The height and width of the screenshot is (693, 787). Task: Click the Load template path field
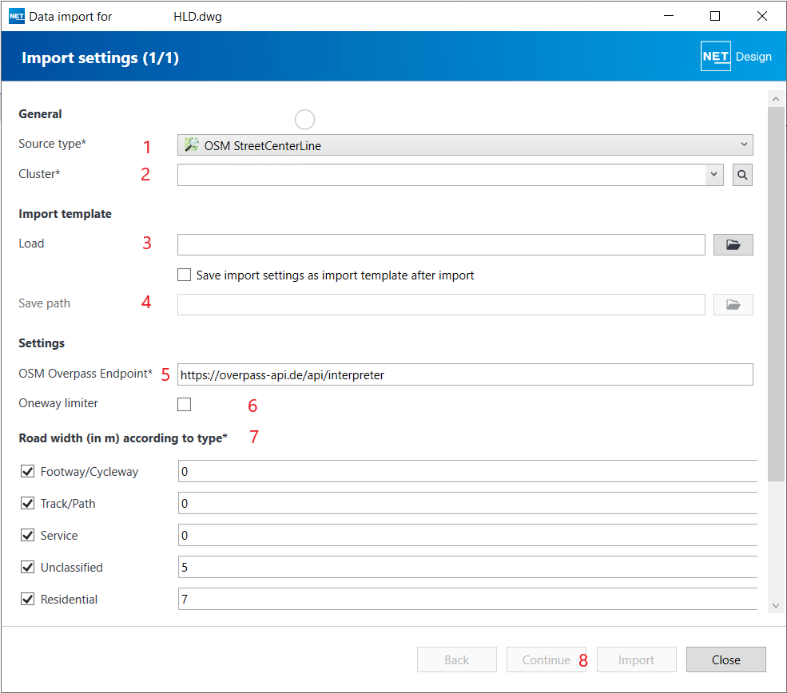pos(440,244)
